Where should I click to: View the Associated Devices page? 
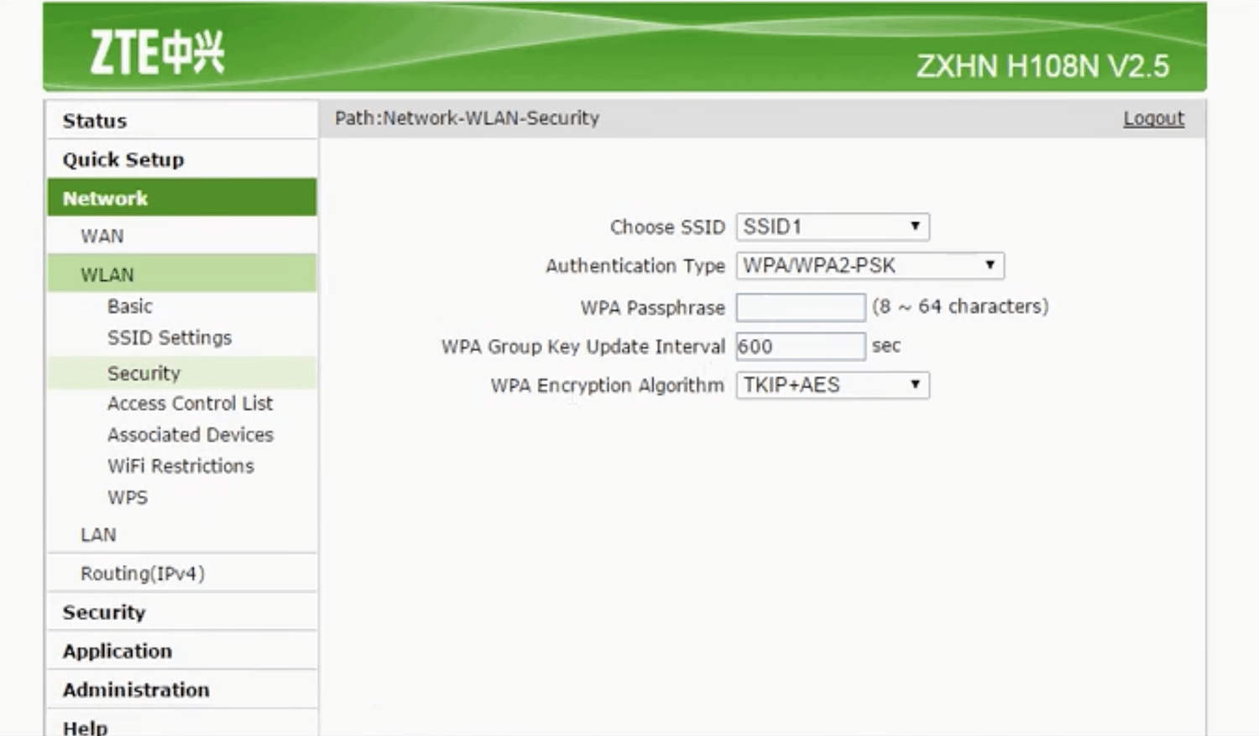point(191,435)
